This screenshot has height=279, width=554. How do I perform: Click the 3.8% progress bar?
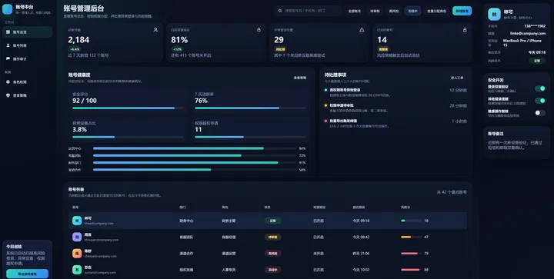tap(128, 137)
